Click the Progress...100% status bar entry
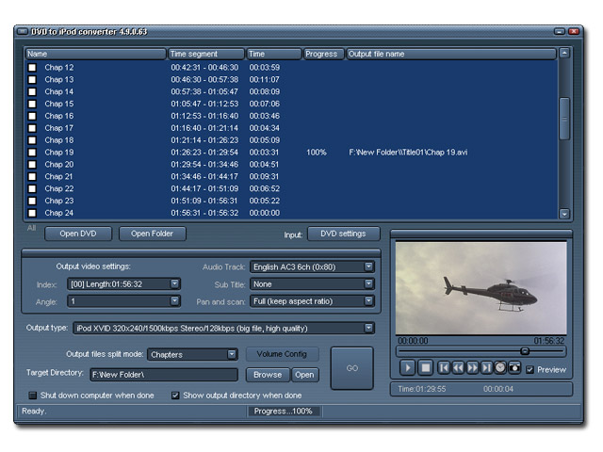603x452 pixels. 284,412
